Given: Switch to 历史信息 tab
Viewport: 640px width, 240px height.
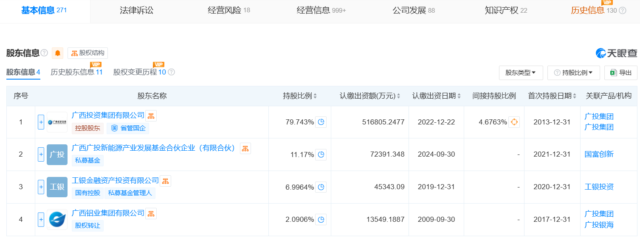Looking at the screenshot, I should coord(594,10).
